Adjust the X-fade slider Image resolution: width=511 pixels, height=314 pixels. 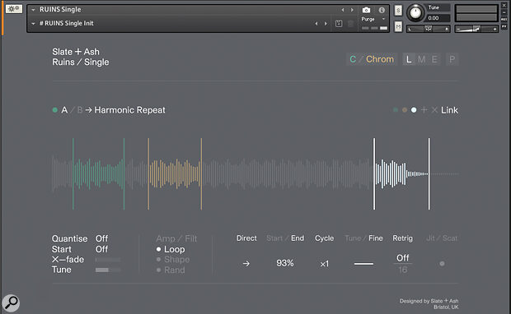coord(108,260)
